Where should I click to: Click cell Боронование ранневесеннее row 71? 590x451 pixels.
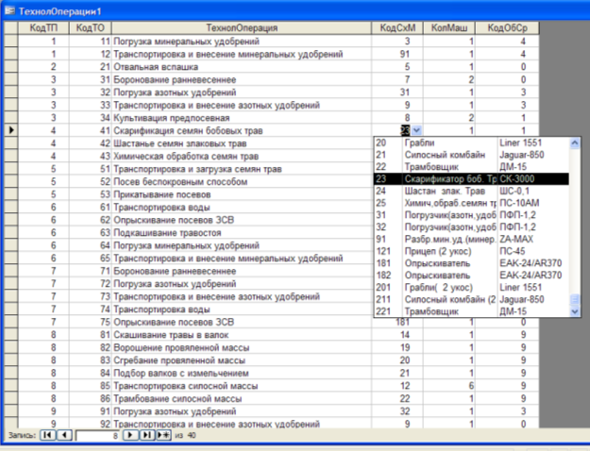[242, 271]
